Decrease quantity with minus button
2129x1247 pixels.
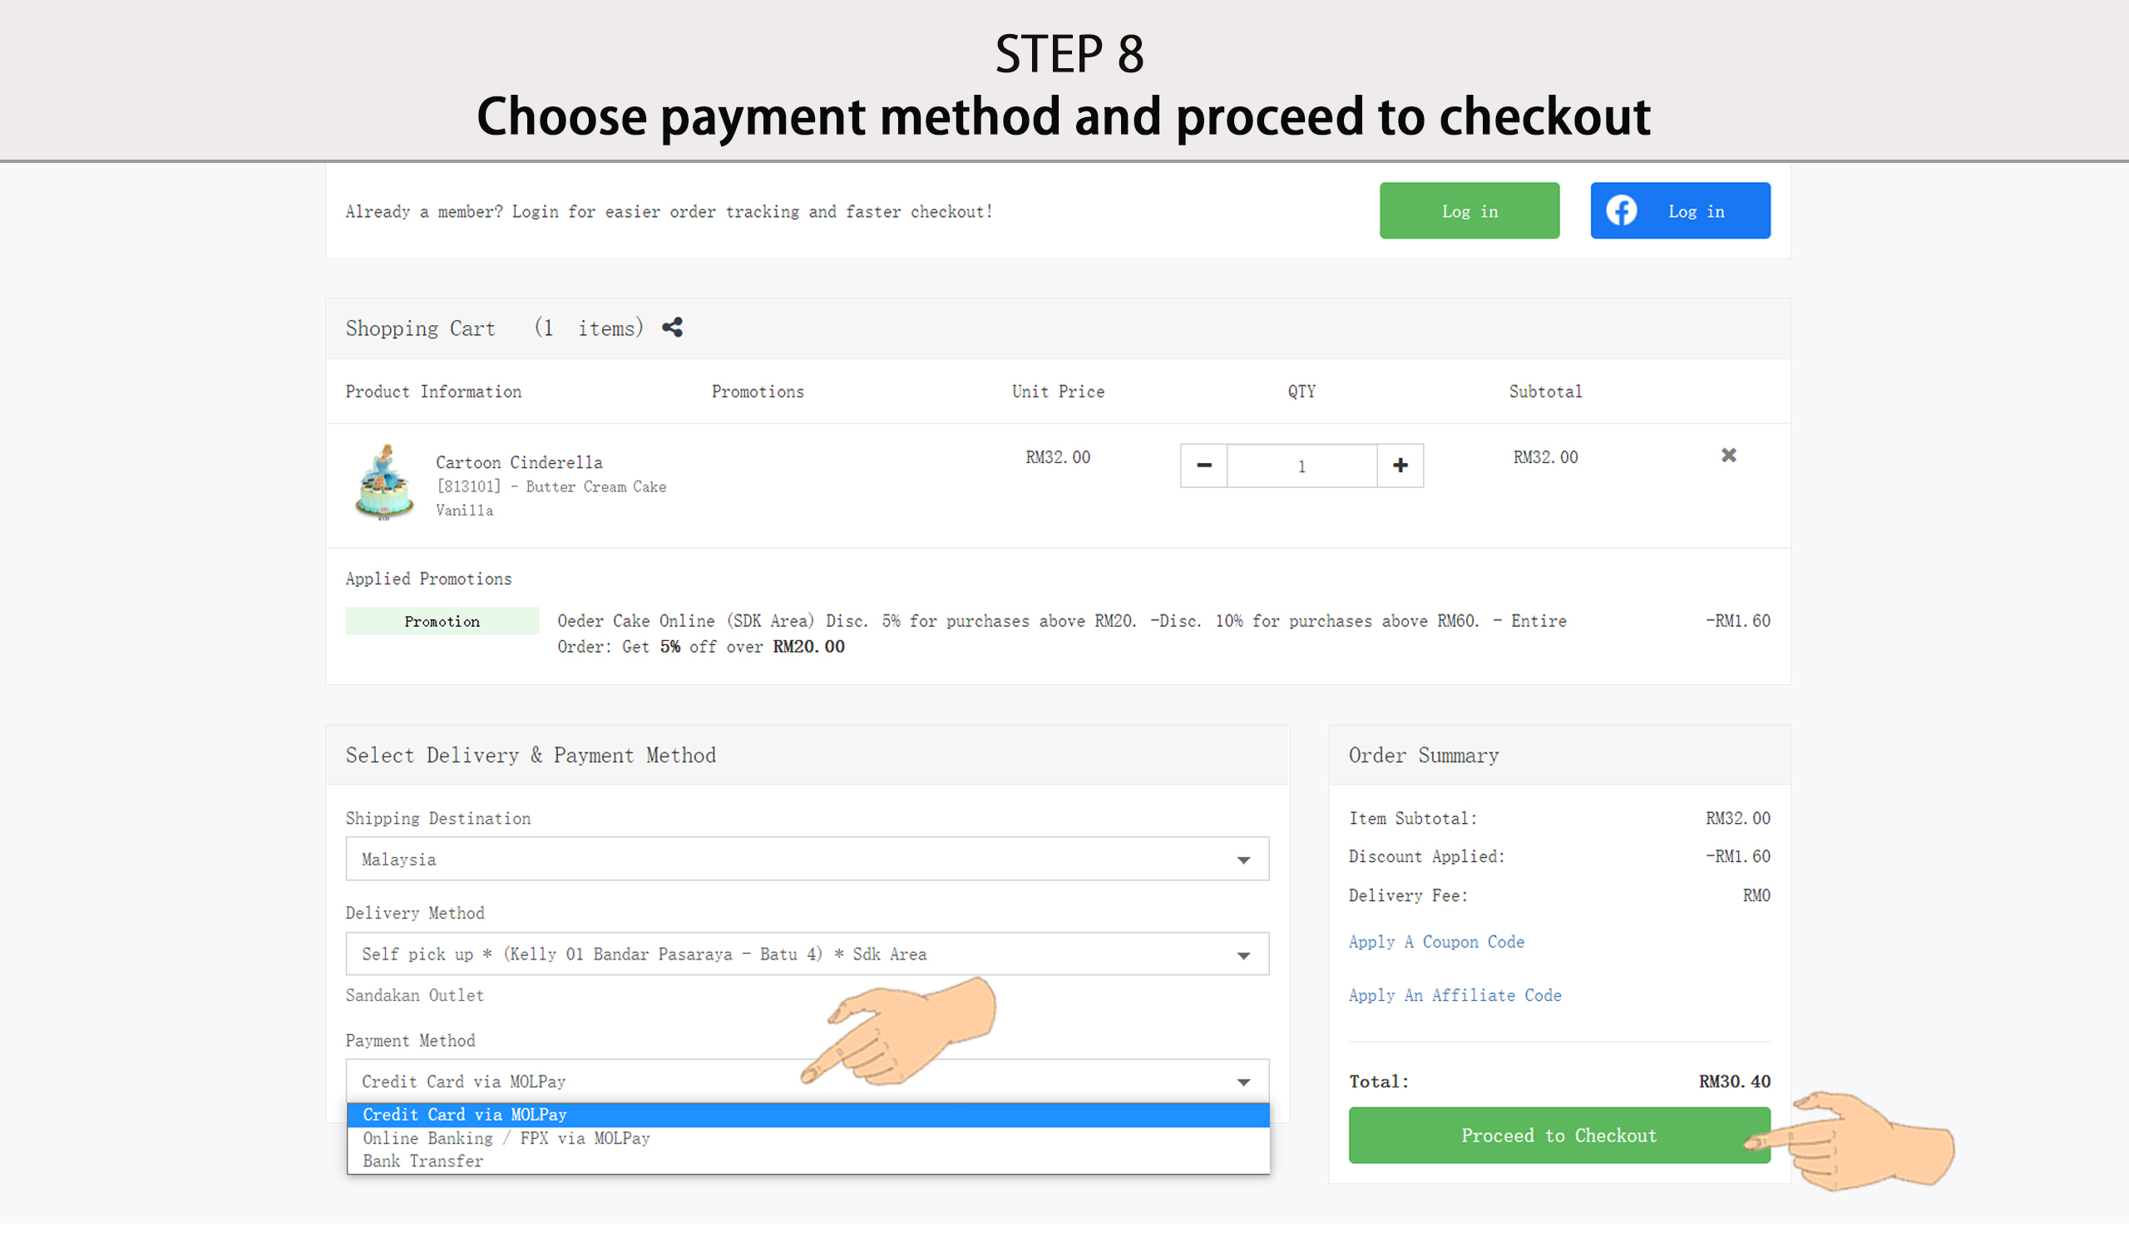point(1203,466)
